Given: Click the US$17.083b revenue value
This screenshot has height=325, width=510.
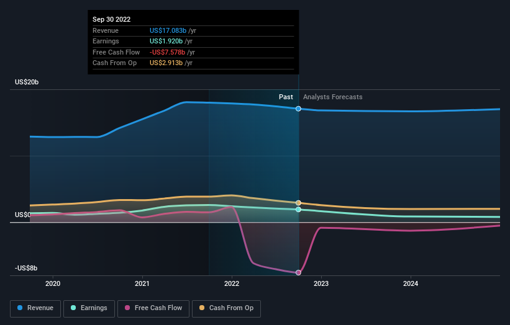Looking at the screenshot, I should [168, 30].
